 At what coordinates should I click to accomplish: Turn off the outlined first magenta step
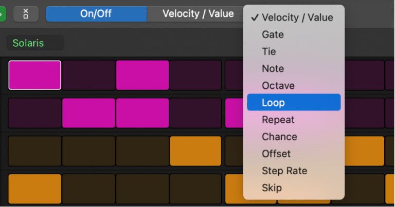coord(35,75)
